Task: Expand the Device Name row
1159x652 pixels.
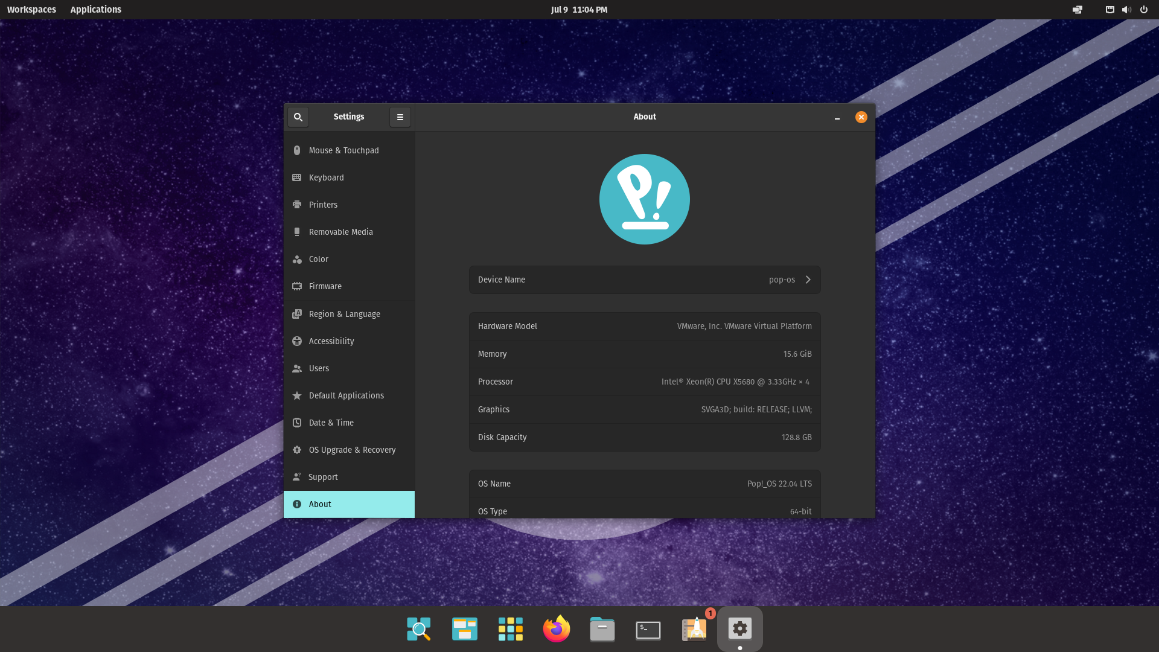Action: coord(808,280)
